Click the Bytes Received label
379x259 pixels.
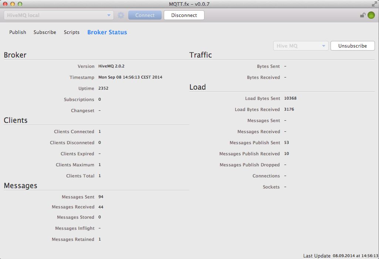tap(263, 77)
